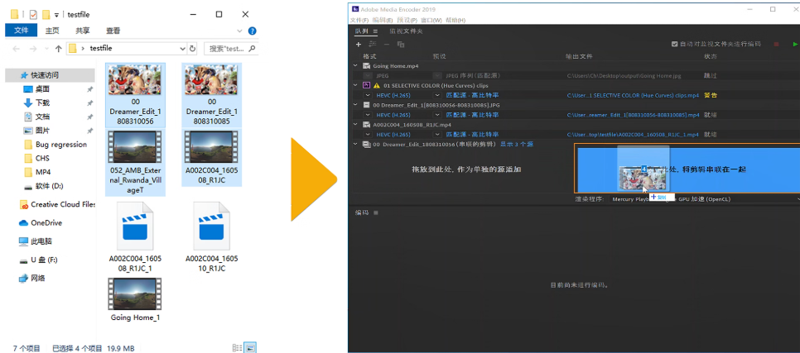Switch Explorer to details view icon
The height and width of the screenshot is (353, 800).
click(x=237, y=348)
